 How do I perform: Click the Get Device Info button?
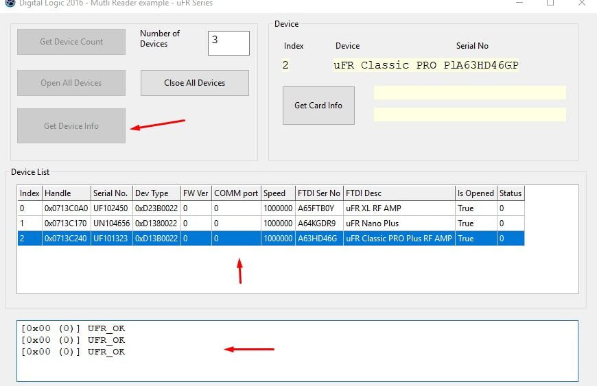tap(71, 126)
